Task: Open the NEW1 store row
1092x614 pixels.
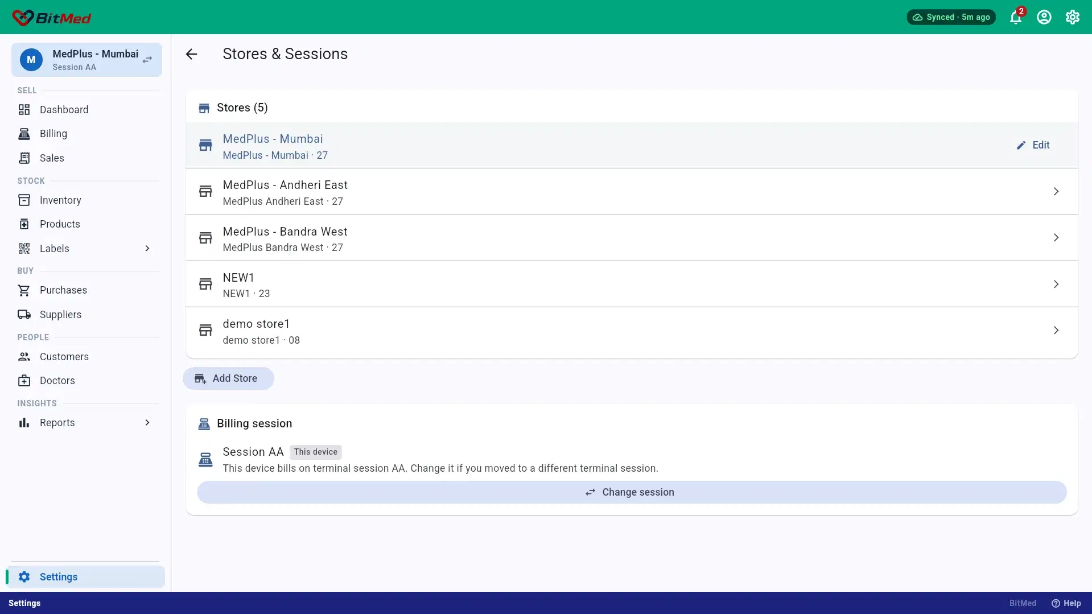Action: tap(632, 284)
